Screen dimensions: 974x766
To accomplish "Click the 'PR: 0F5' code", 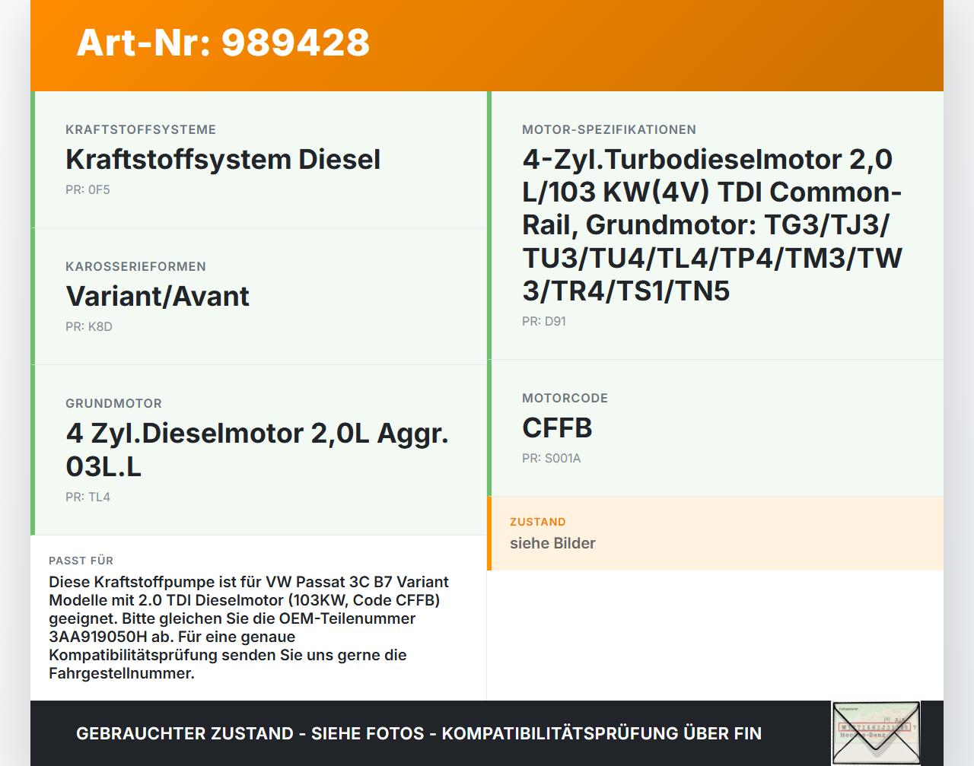I will coord(88,189).
